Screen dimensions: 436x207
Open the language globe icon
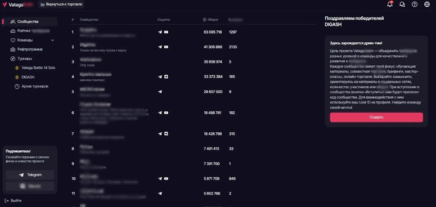click(427, 4)
